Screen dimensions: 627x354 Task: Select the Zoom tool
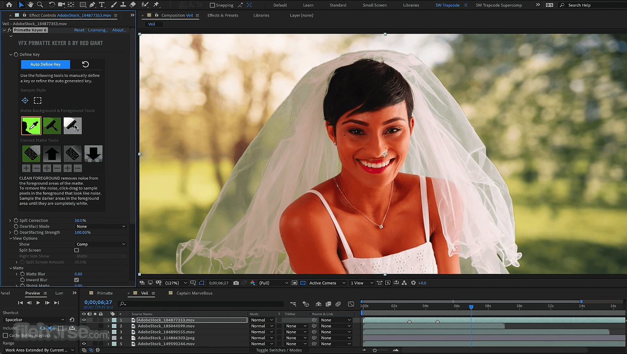point(40,5)
